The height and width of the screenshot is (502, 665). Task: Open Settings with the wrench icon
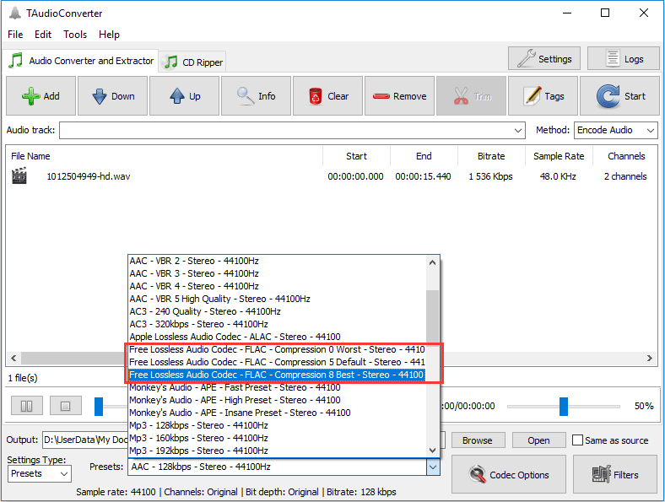[x=543, y=58]
